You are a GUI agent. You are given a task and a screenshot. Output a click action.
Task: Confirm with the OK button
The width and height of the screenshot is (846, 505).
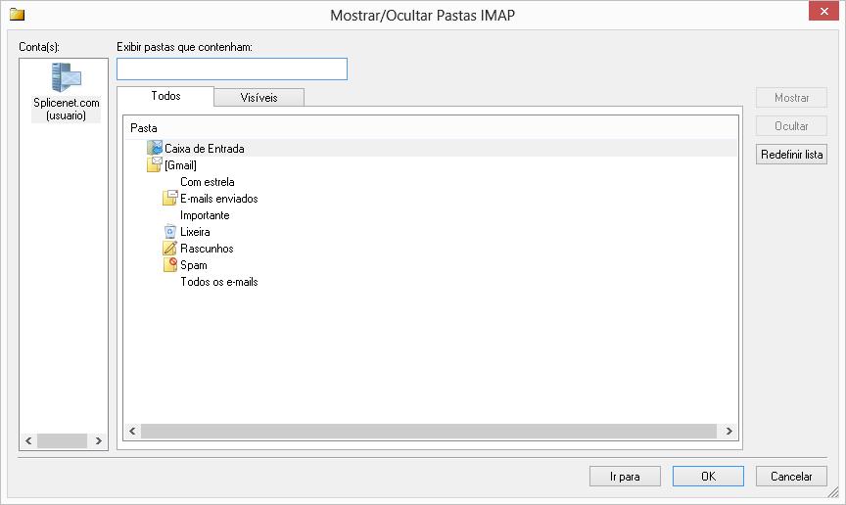click(708, 477)
